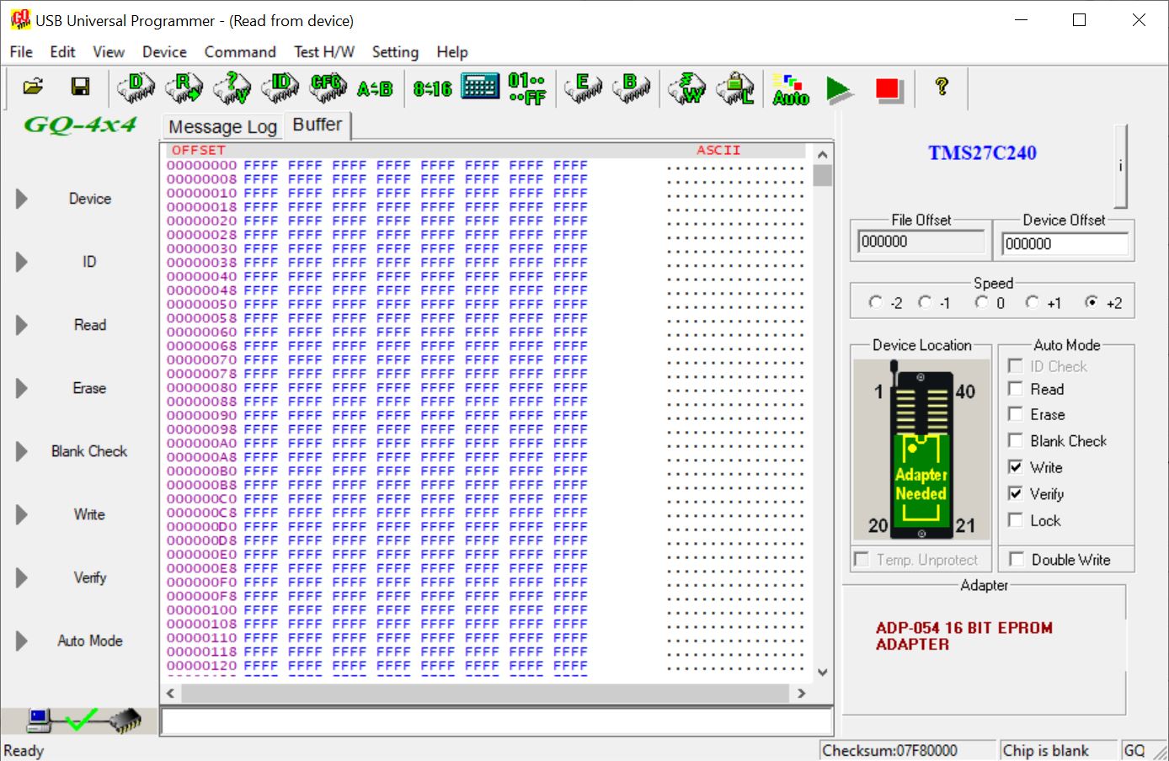The image size is (1169, 761).
Task: Click the TMS27C240 device name
Action: pyautogui.click(x=982, y=153)
